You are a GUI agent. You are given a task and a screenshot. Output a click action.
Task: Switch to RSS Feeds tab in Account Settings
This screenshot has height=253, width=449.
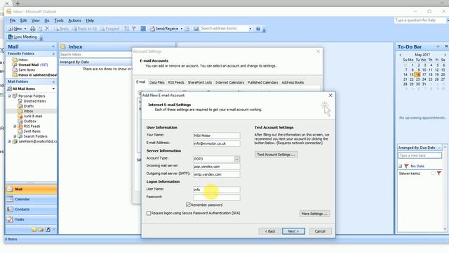pyautogui.click(x=176, y=82)
